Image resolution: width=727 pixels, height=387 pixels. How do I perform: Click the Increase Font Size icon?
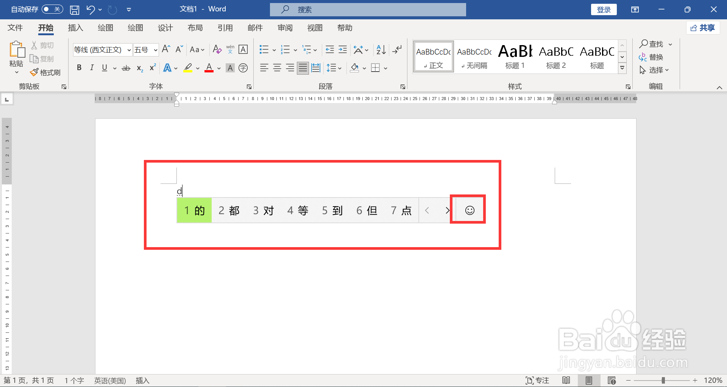click(166, 49)
